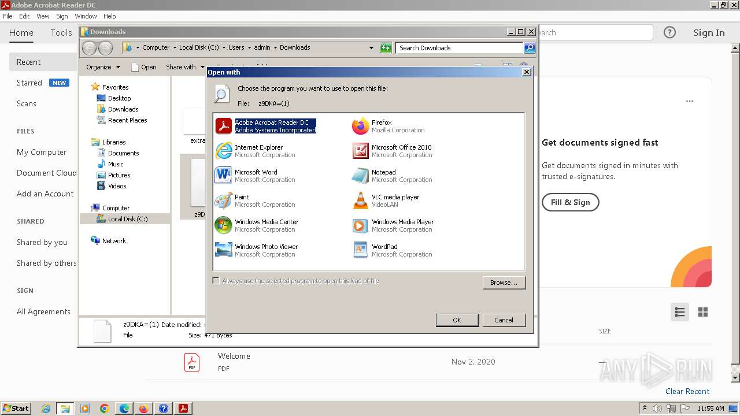Click the Fill & Sign button
740x416 pixels.
point(570,202)
